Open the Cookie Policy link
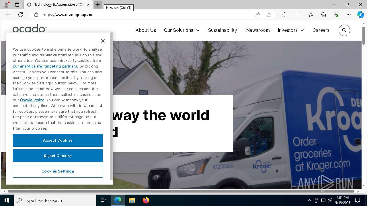367x206 pixels. pyautogui.click(x=32, y=100)
